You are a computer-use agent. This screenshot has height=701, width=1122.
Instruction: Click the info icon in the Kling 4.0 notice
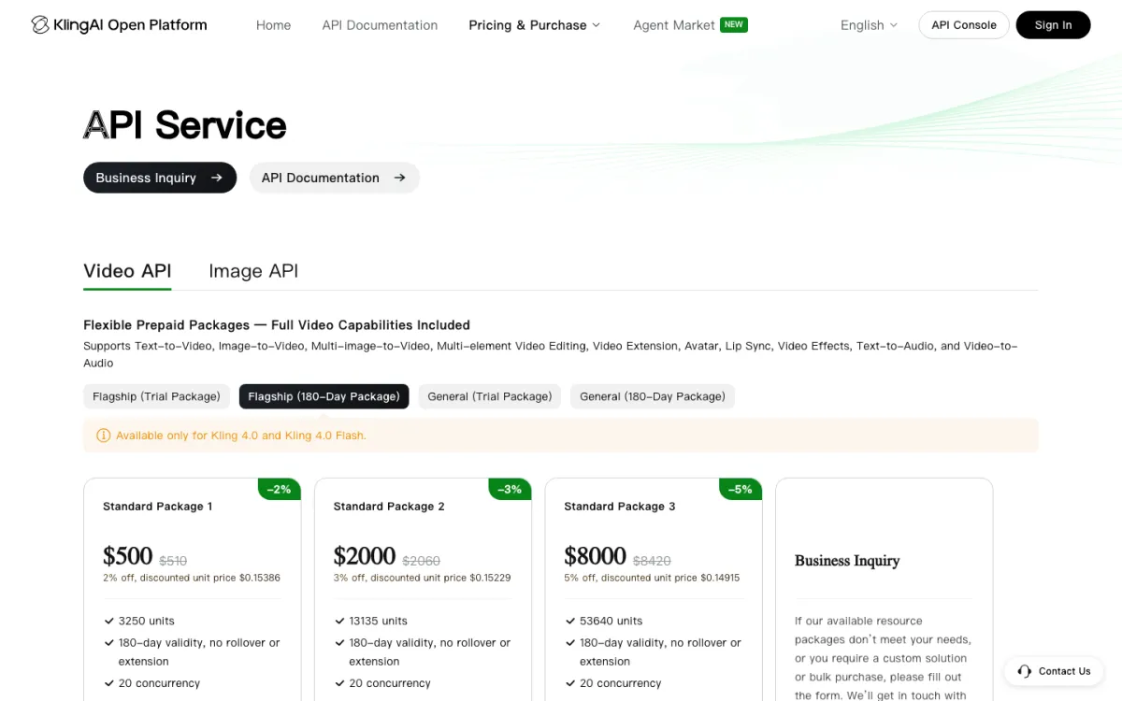pos(104,436)
